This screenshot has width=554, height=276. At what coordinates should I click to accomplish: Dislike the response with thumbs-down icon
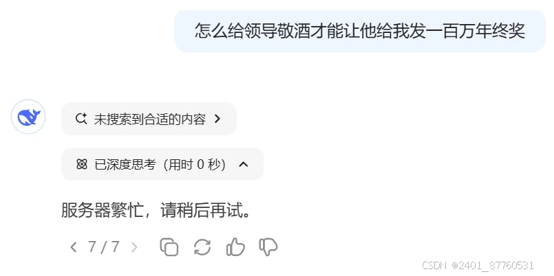click(x=268, y=246)
